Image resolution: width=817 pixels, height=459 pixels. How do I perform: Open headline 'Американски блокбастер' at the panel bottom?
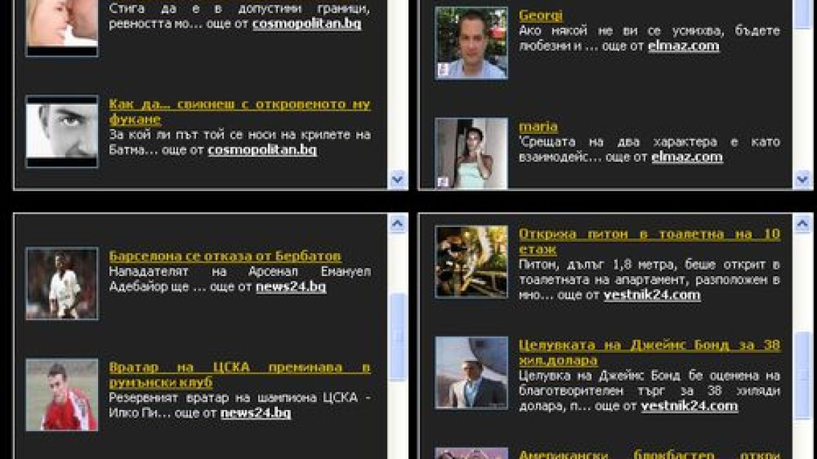click(x=650, y=454)
